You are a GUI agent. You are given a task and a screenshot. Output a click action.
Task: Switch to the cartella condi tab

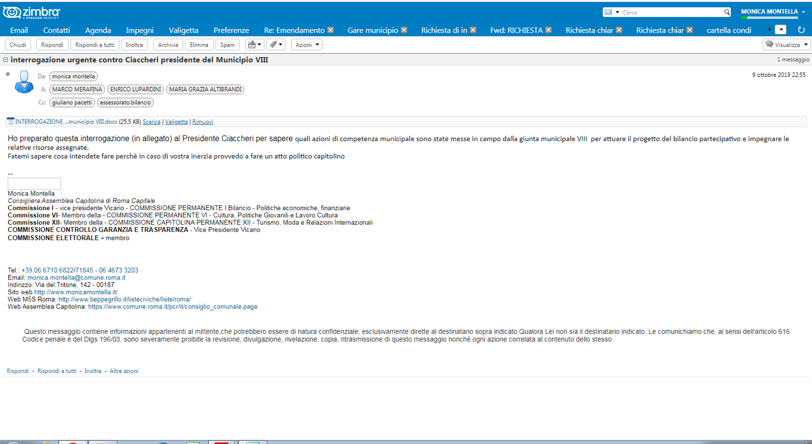(729, 30)
